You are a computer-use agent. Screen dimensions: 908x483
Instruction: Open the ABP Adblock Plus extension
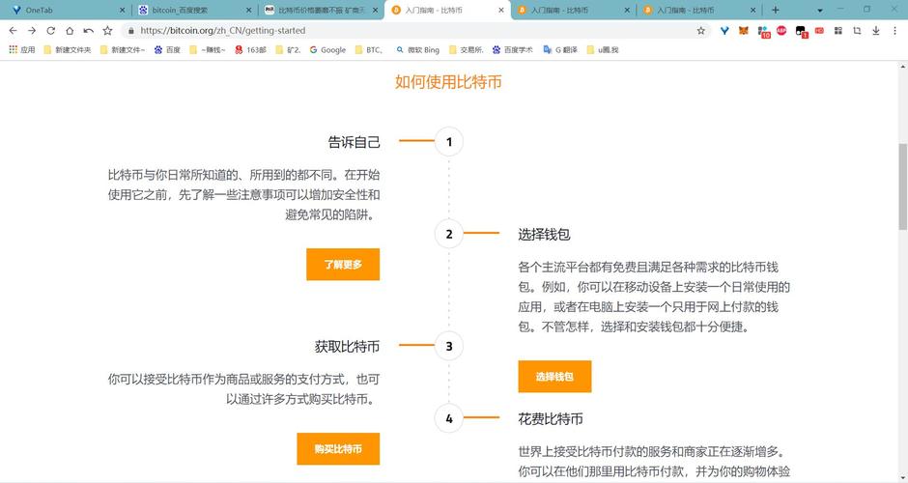point(781,31)
